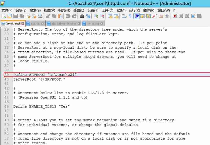The height and width of the screenshot is (145, 210).
Task: Open the 插件(P) menu
Action: [149, 10]
